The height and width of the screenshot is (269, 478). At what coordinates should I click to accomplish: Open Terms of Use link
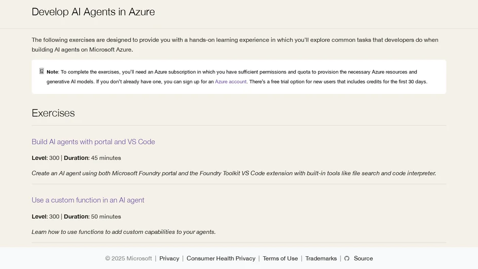[x=280, y=258]
